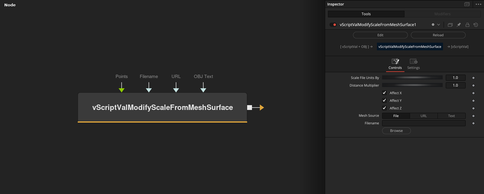Screen dimensions: 484x194
Task: Uncheck the Affect Y checkbox
Action: 384,100
